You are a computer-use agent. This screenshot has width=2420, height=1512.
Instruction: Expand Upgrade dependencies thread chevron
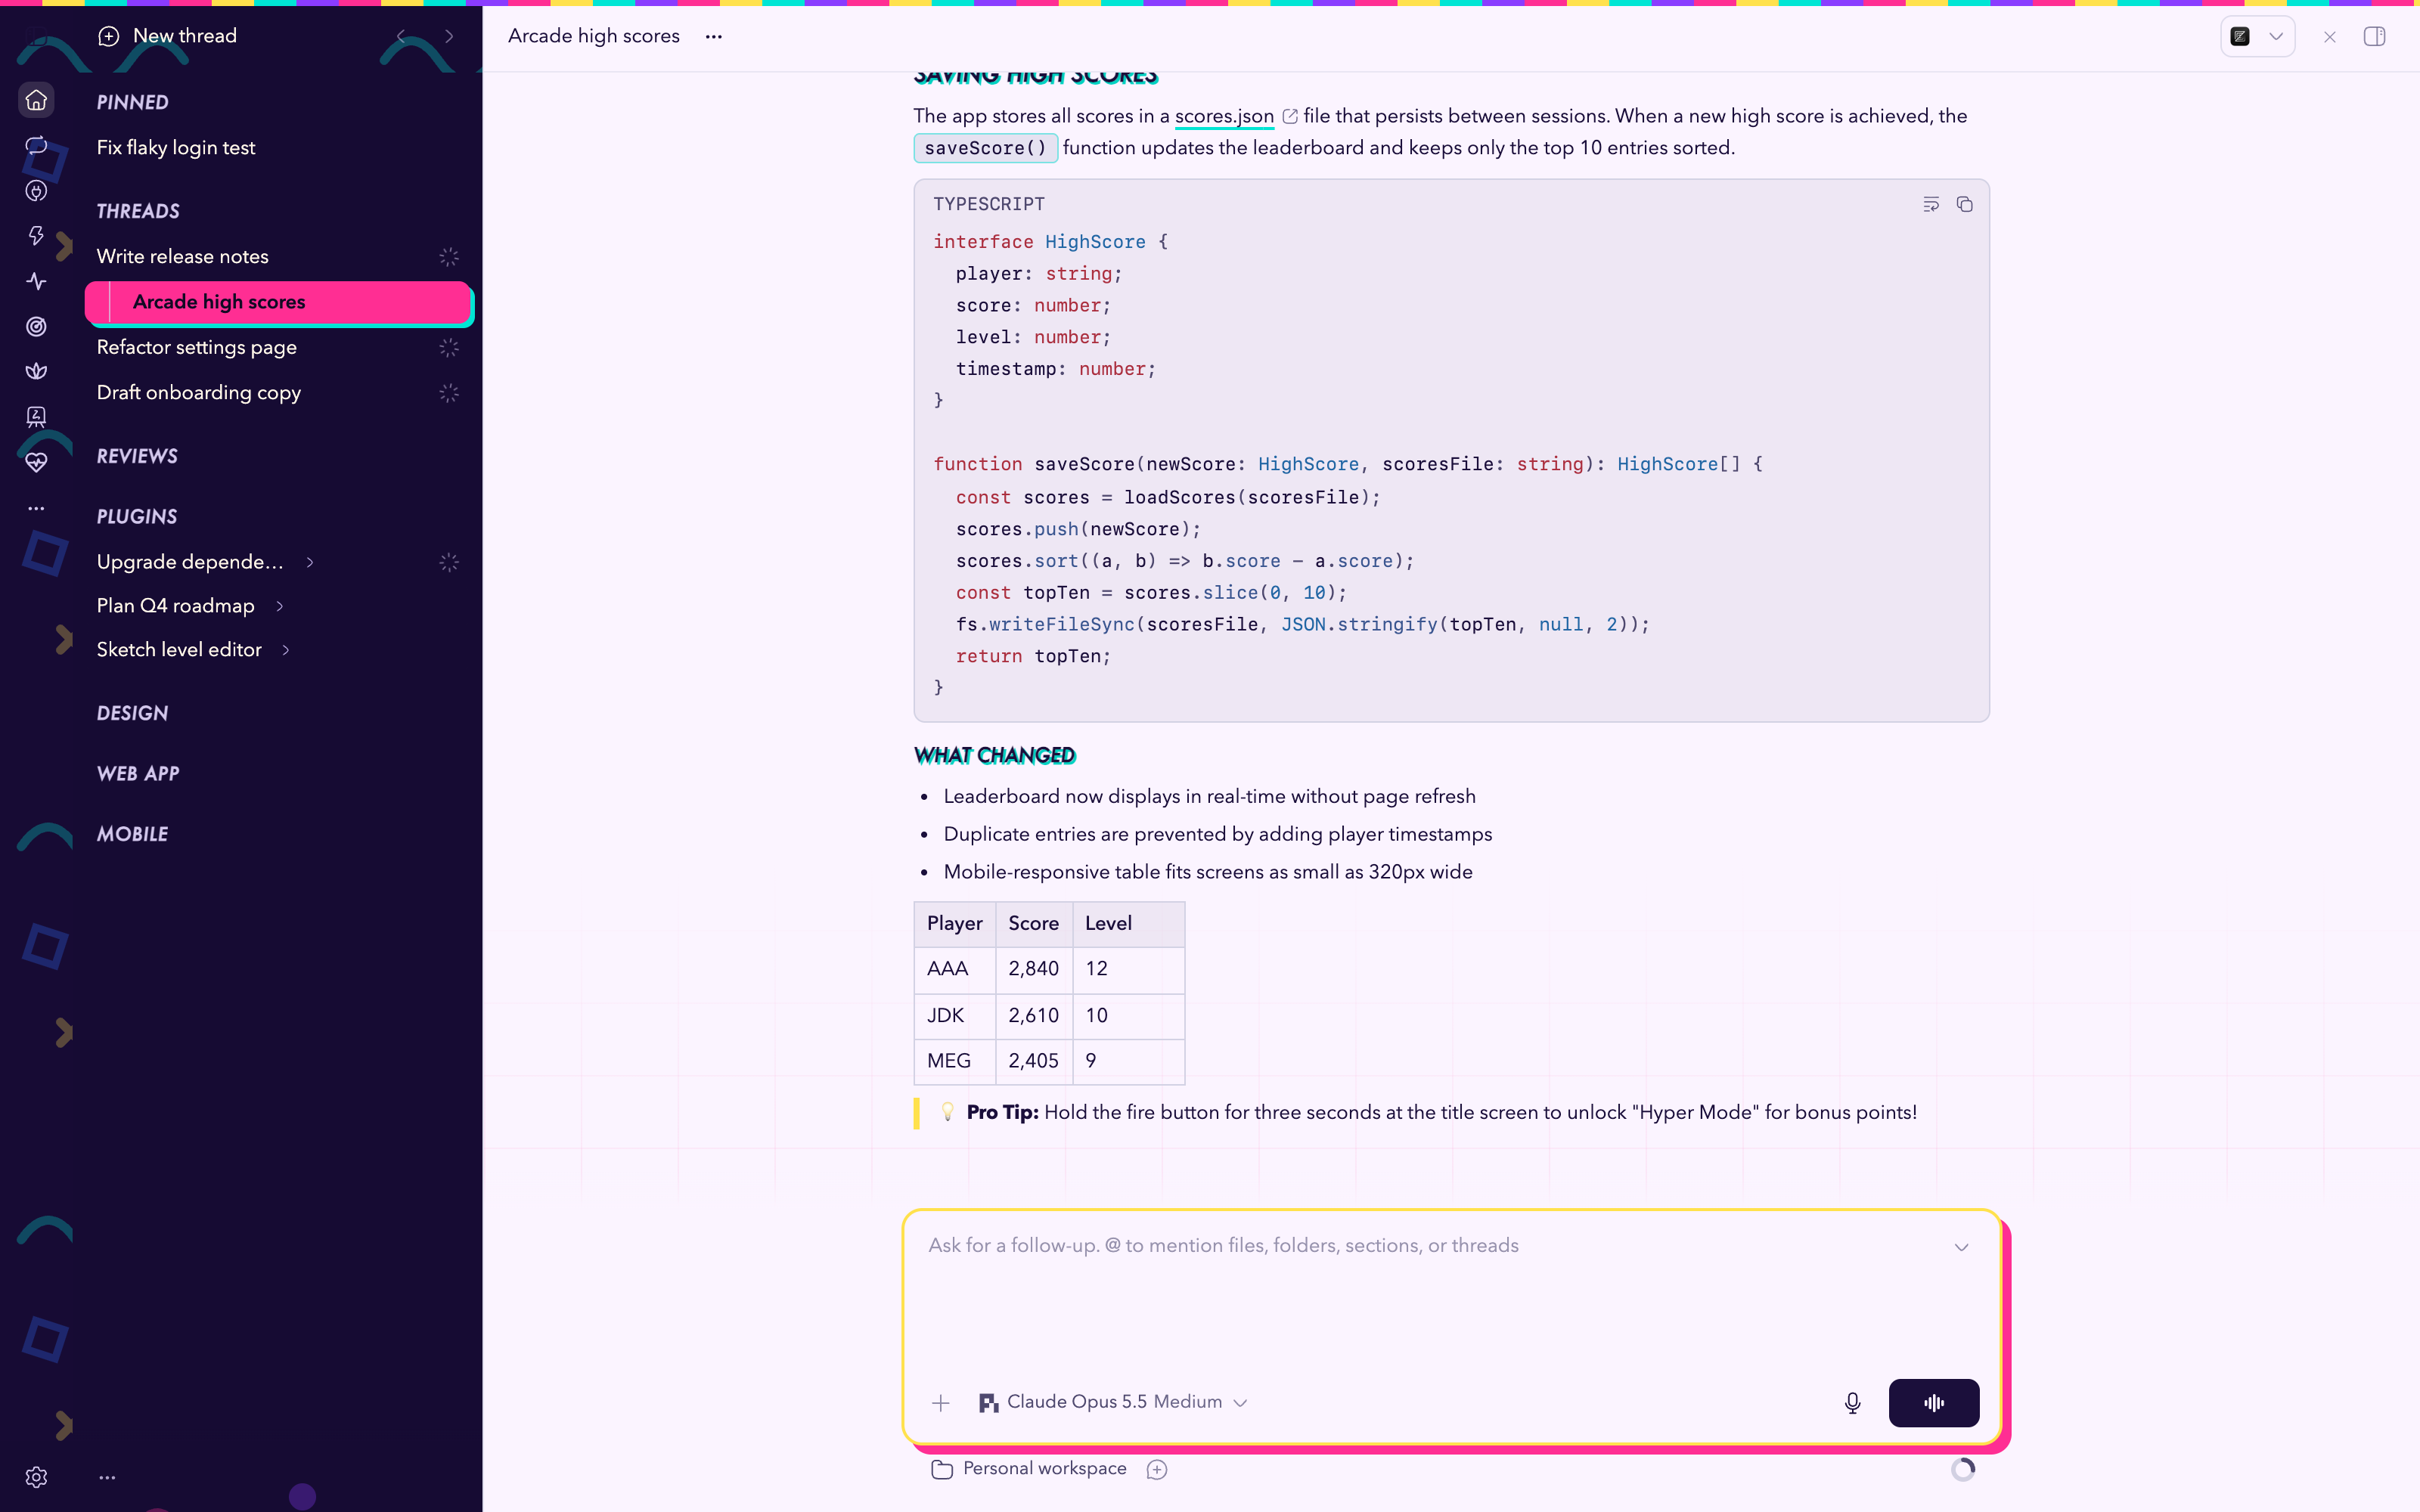[x=310, y=562]
